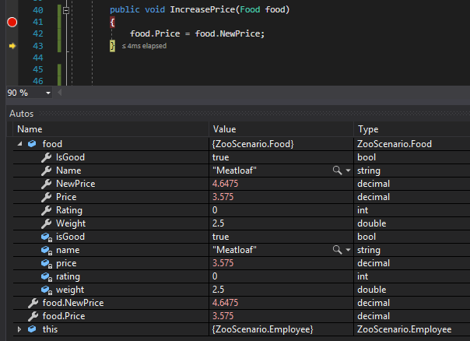The width and height of the screenshot is (470, 341).
Task: Sort by the Name column header
Action: 30,129
